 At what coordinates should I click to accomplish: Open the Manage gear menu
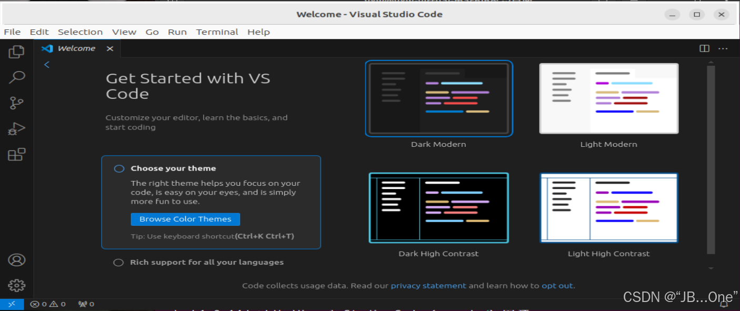[17, 285]
